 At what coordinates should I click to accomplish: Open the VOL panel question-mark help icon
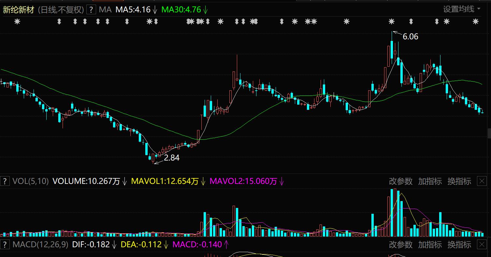[x=5, y=181]
